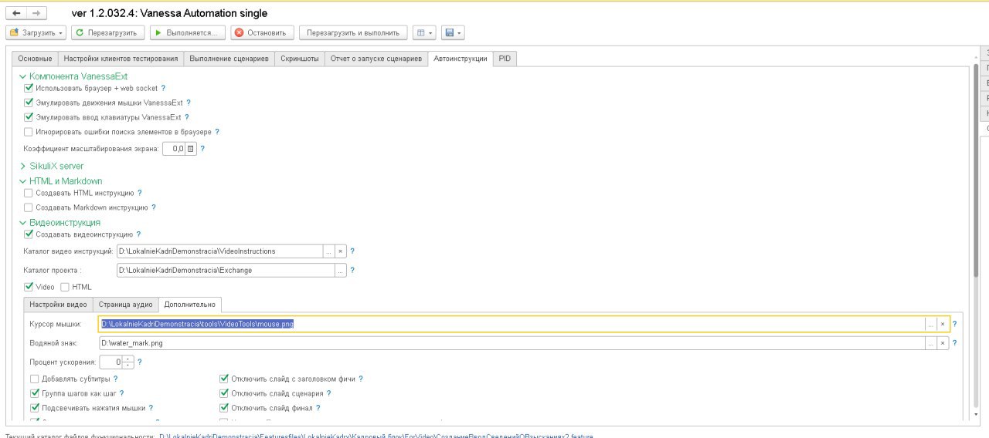Toggle Использовать браузер + web socket checkbox
The image size is (989, 438).
click(x=29, y=88)
